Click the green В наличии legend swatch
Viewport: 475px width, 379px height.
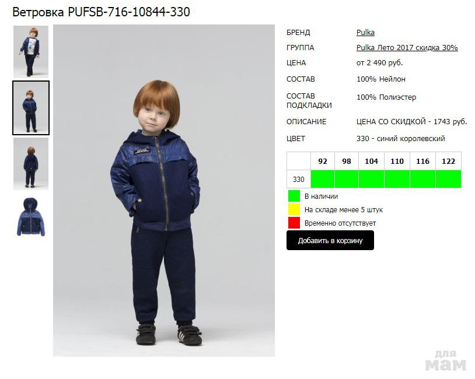coord(294,196)
